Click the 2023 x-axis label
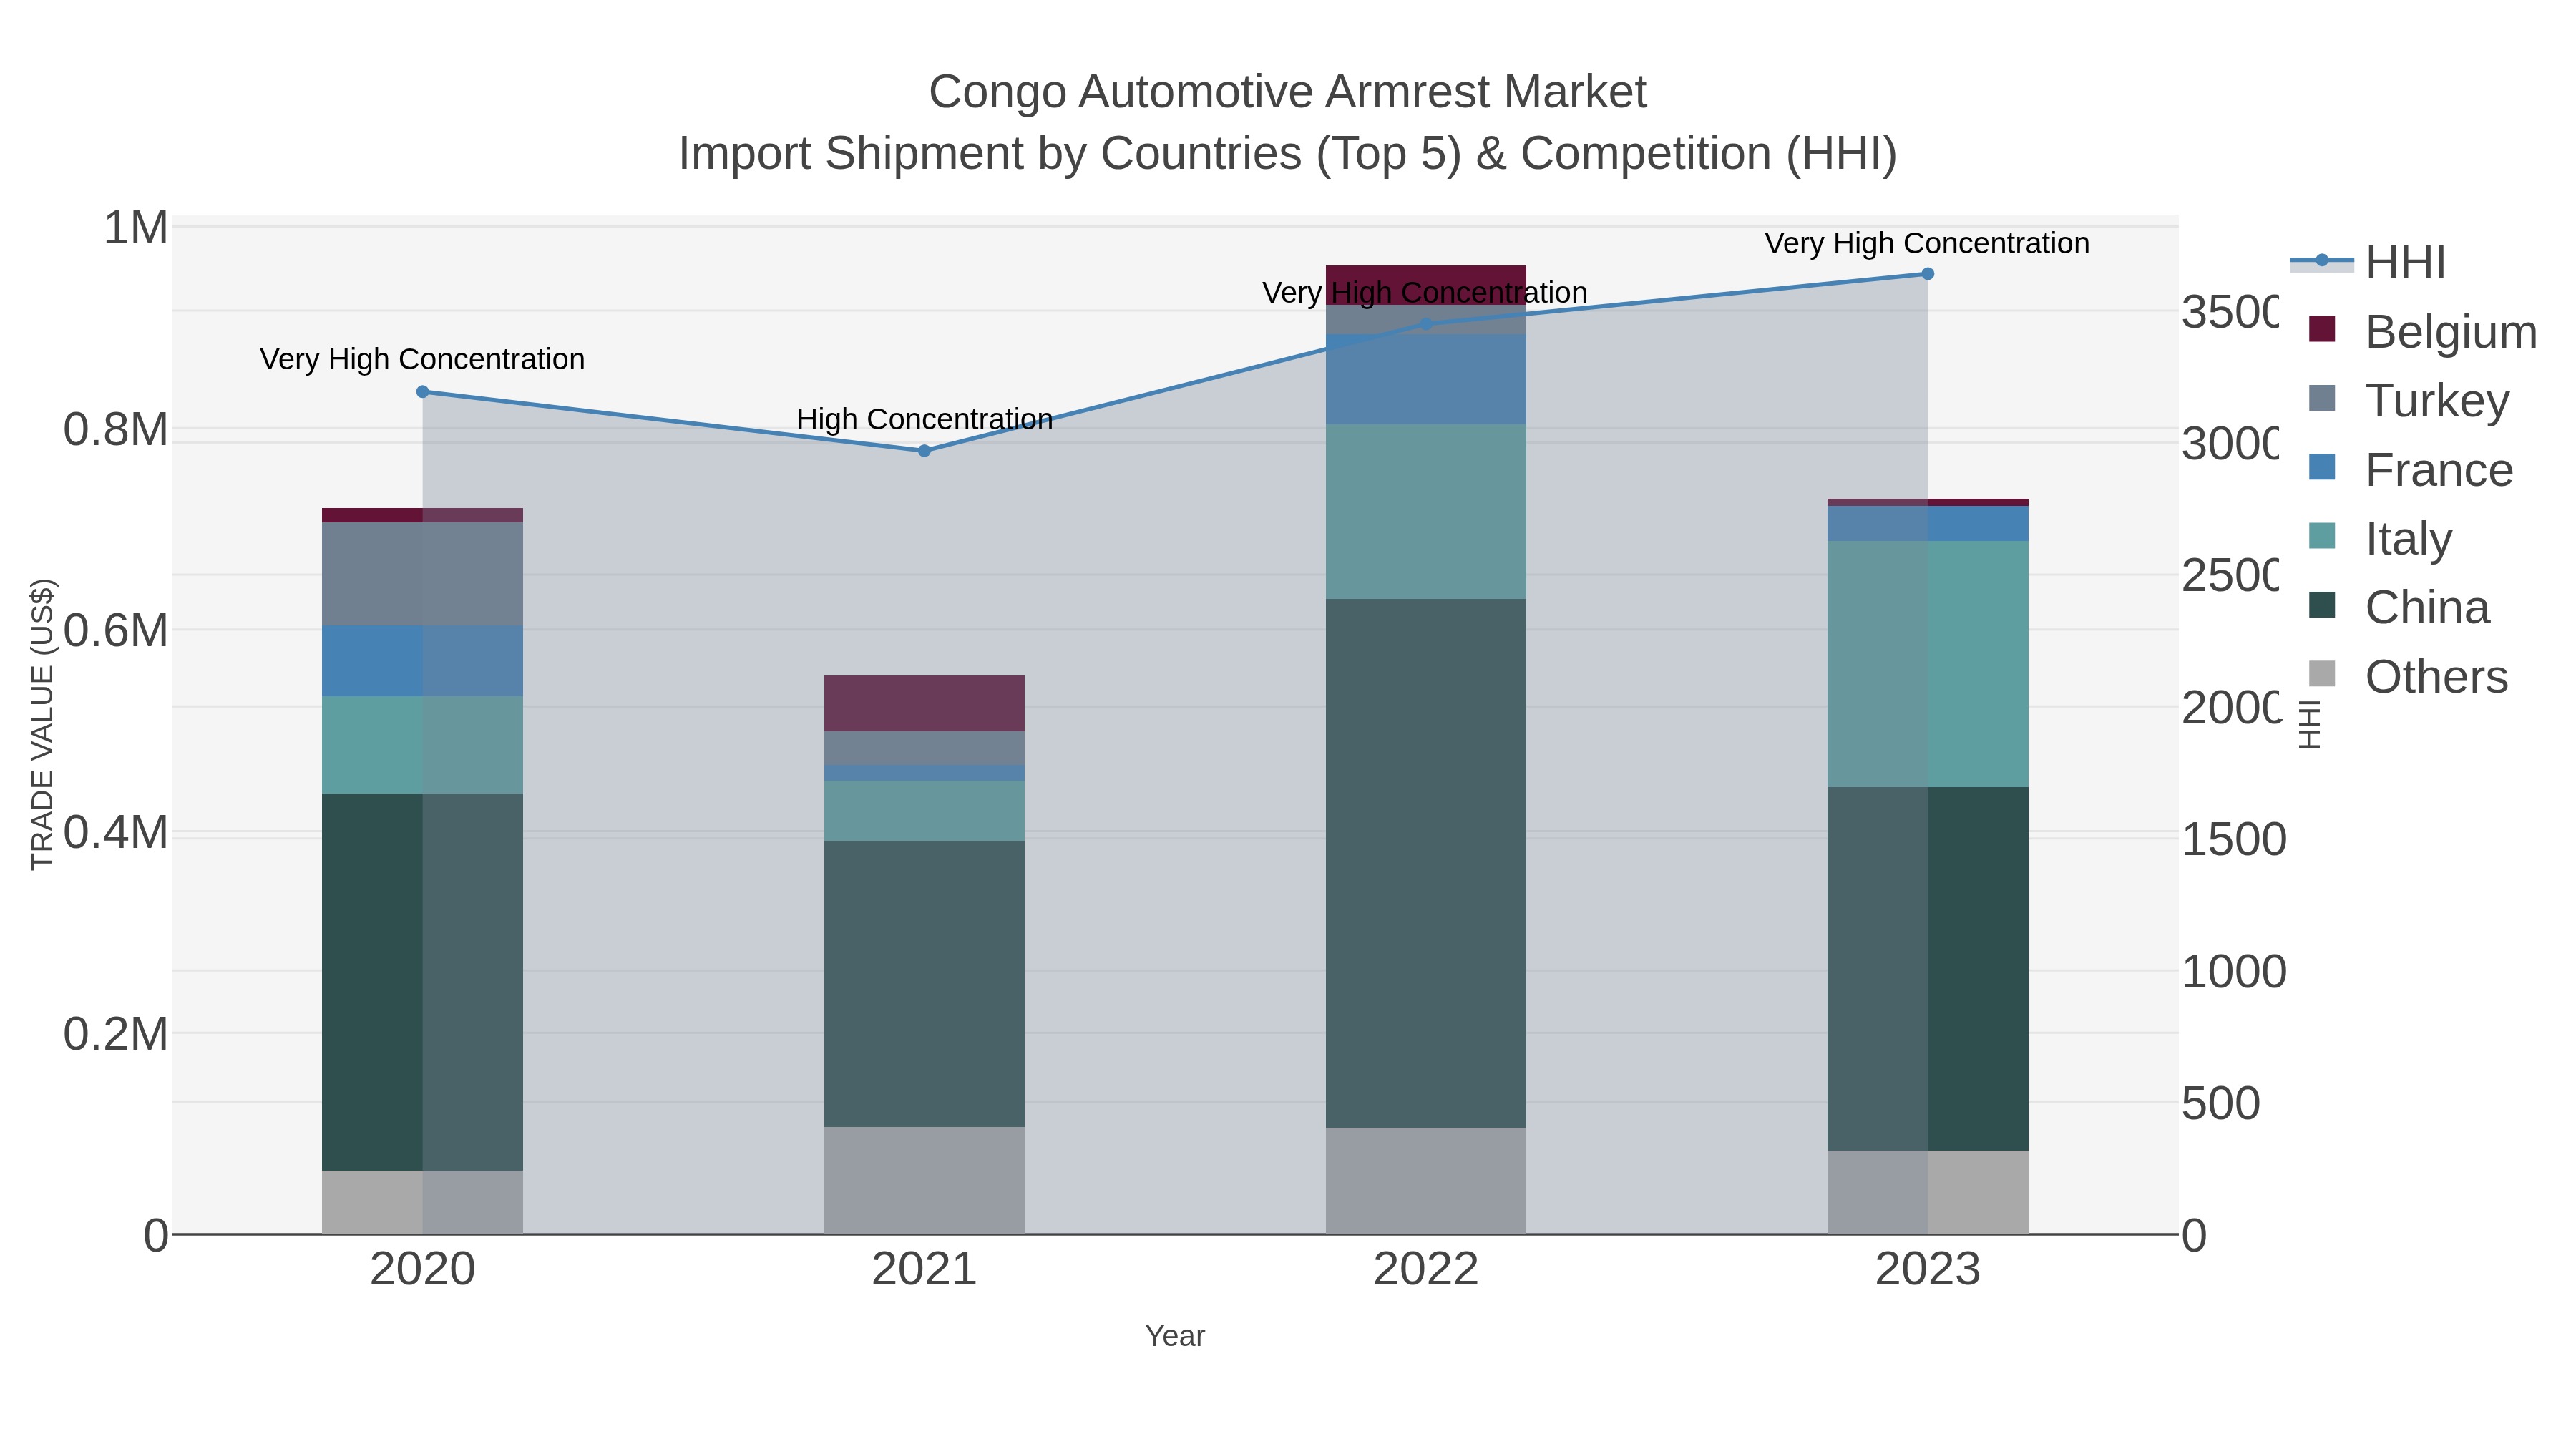The image size is (2576, 1449). 1928,1270
